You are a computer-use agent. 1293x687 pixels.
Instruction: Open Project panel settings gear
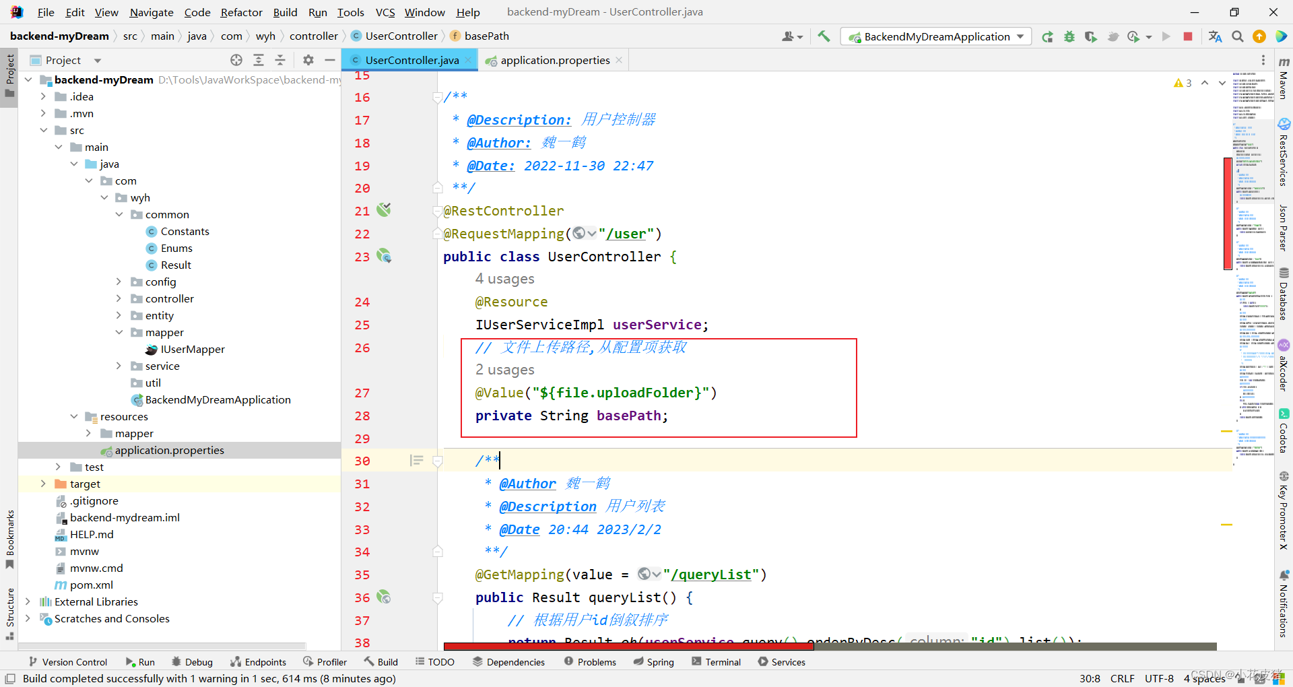(308, 60)
